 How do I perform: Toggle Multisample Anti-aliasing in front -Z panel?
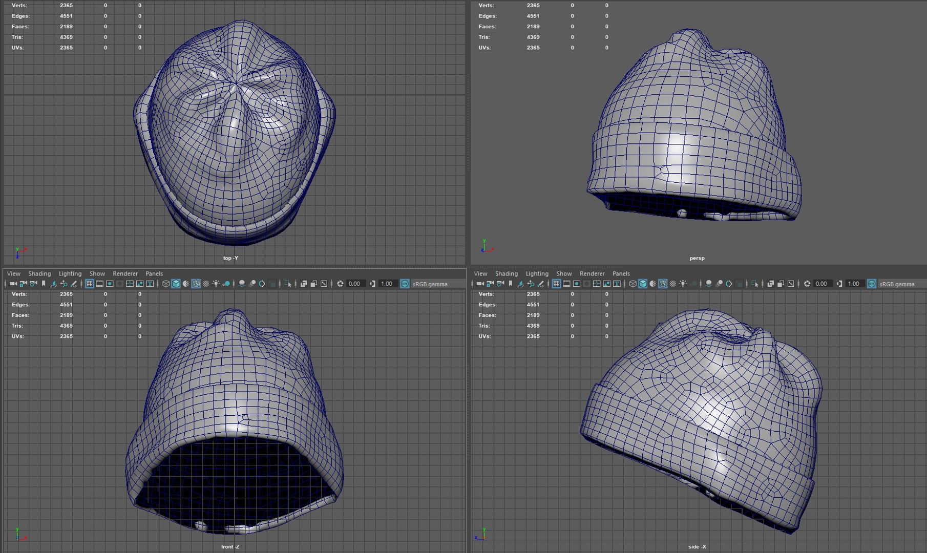tap(262, 284)
